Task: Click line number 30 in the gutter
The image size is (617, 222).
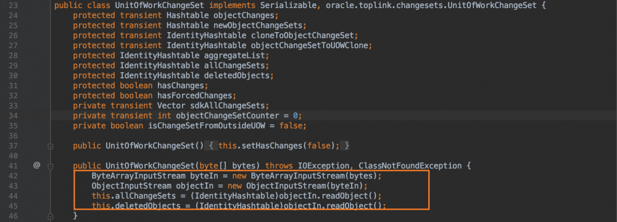Action: tap(13, 76)
